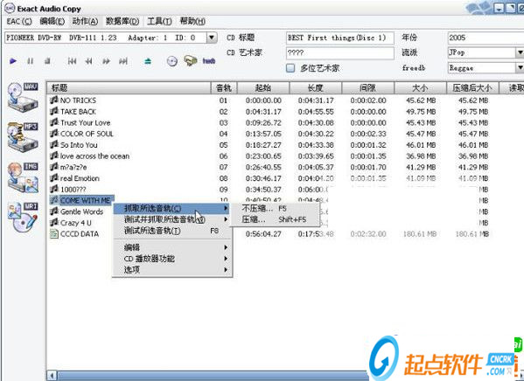This screenshot has width=524, height=381.
Task: Open the CD drive selection dropdown
Action: click(211, 38)
